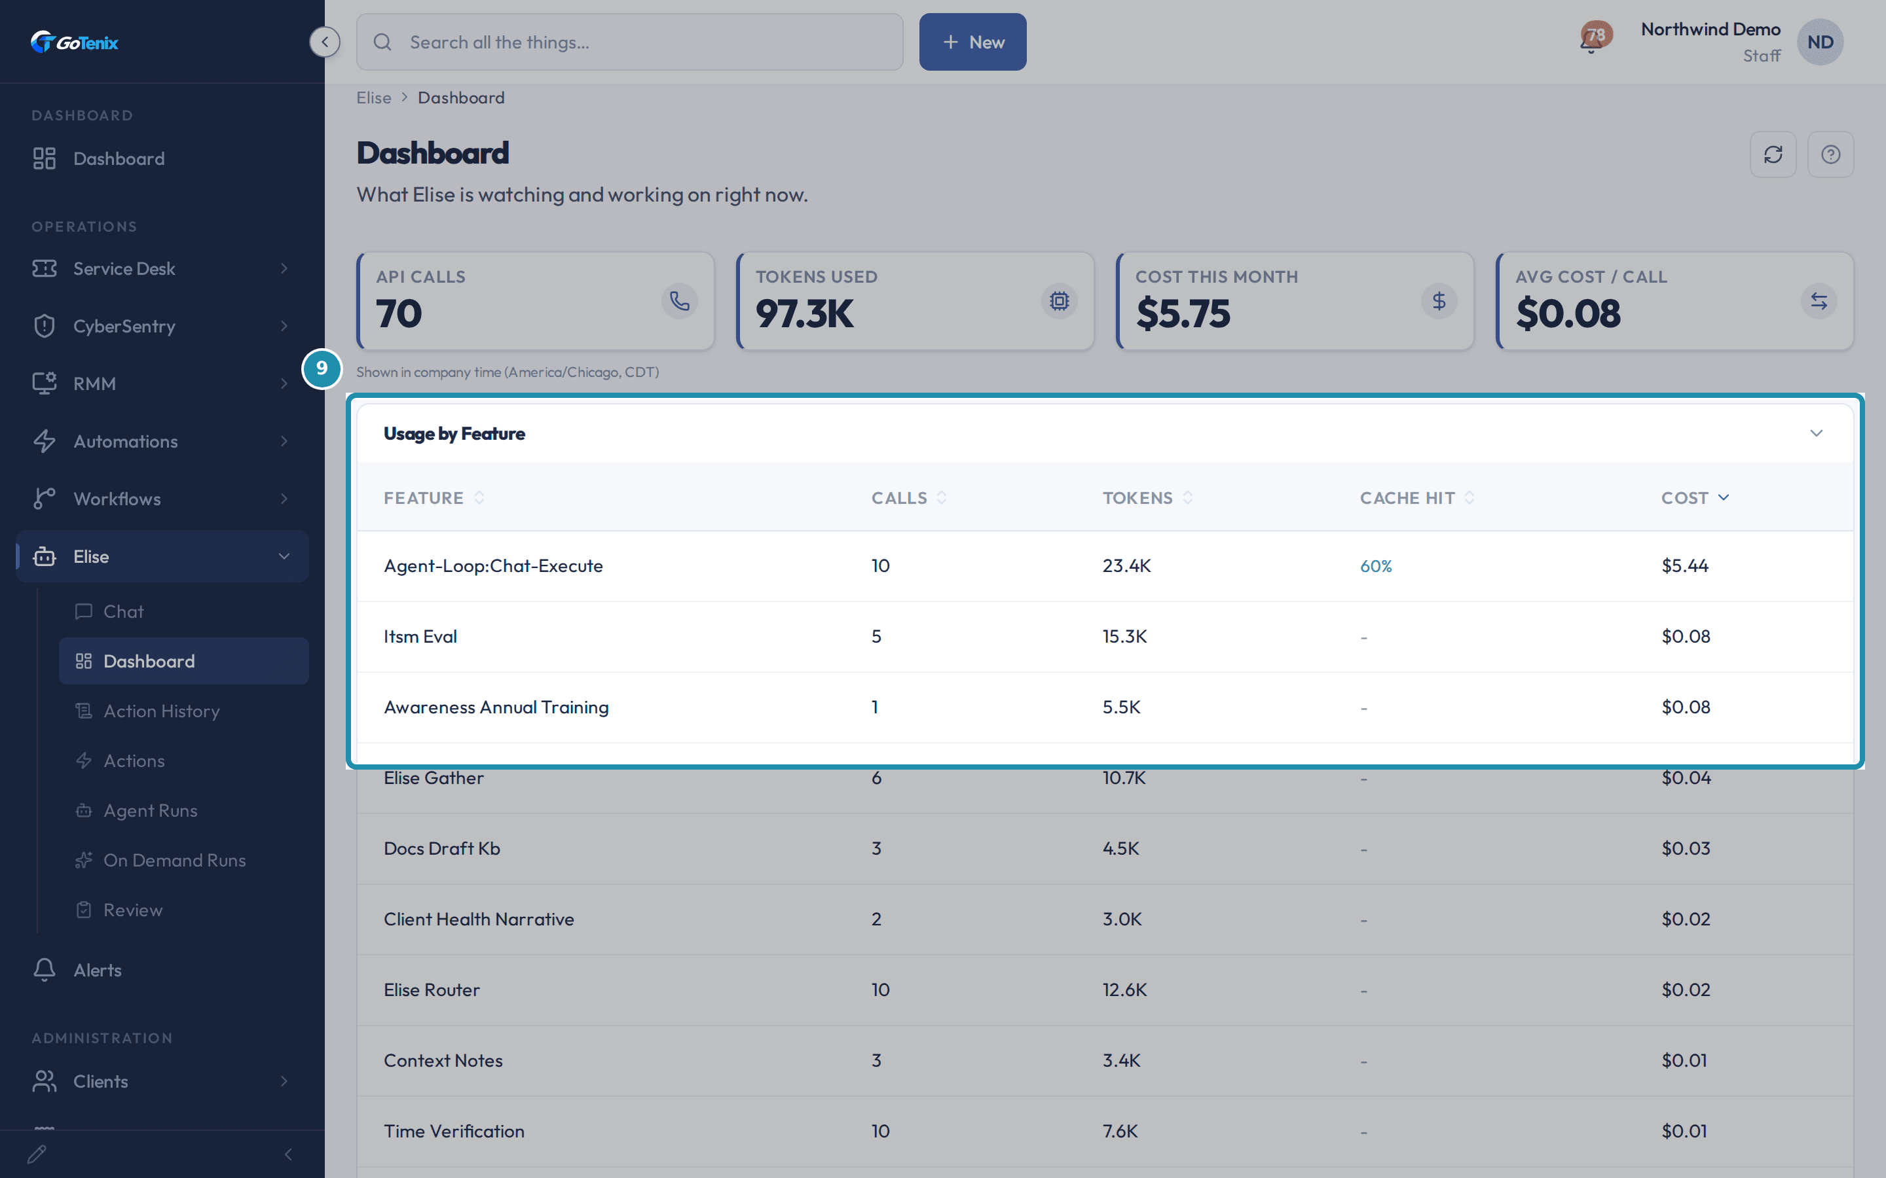Image resolution: width=1886 pixels, height=1178 pixels.
Task: Click the pencil edit icon at sidebar bottom
Action: pyautogui.click(x=37, y=1154)
